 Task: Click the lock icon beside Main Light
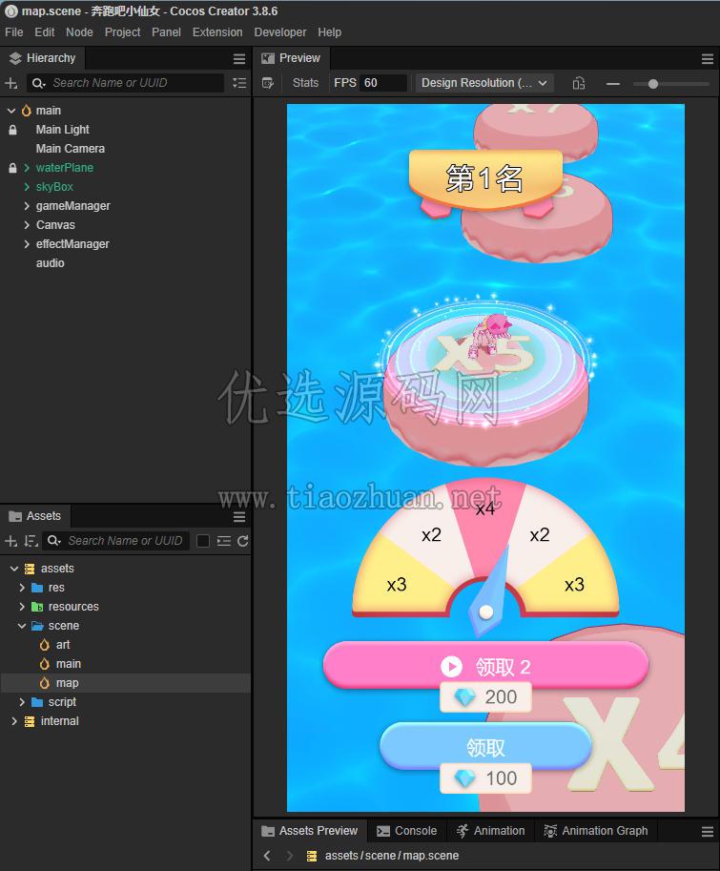[12, 130]
